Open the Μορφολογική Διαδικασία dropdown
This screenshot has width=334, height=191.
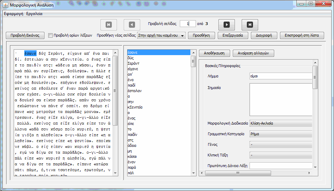pos(281,123)
